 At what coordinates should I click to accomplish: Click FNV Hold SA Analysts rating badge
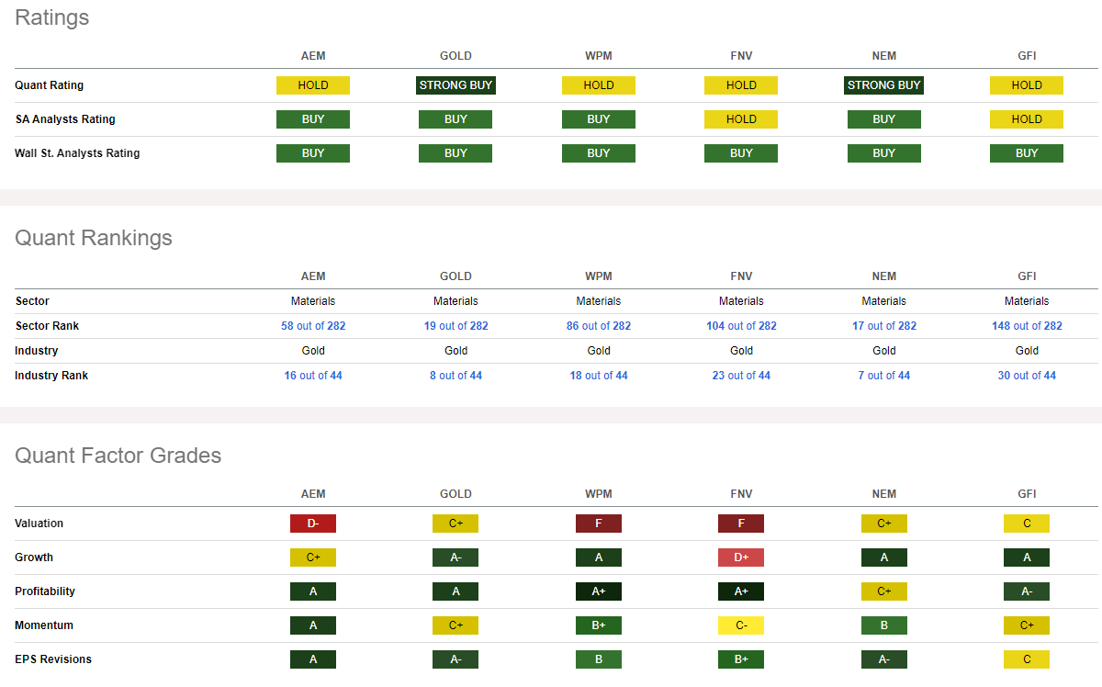741,119
